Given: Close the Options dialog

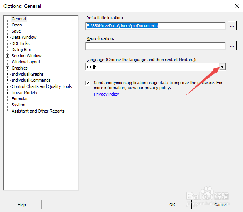Looking at the screenshot, I should [236, 6].
